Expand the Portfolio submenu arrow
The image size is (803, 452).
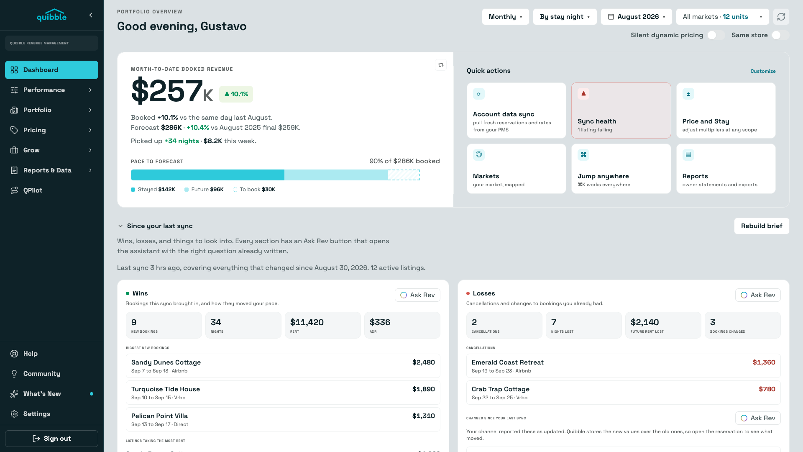(x=90, y=110)
